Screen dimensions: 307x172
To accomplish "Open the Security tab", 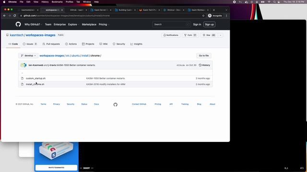I will [119, 44].
